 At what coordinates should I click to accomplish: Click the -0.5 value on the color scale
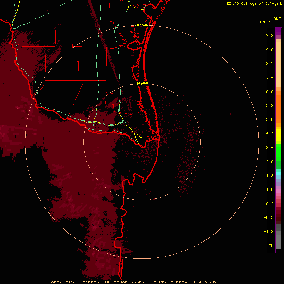[269, 218]
